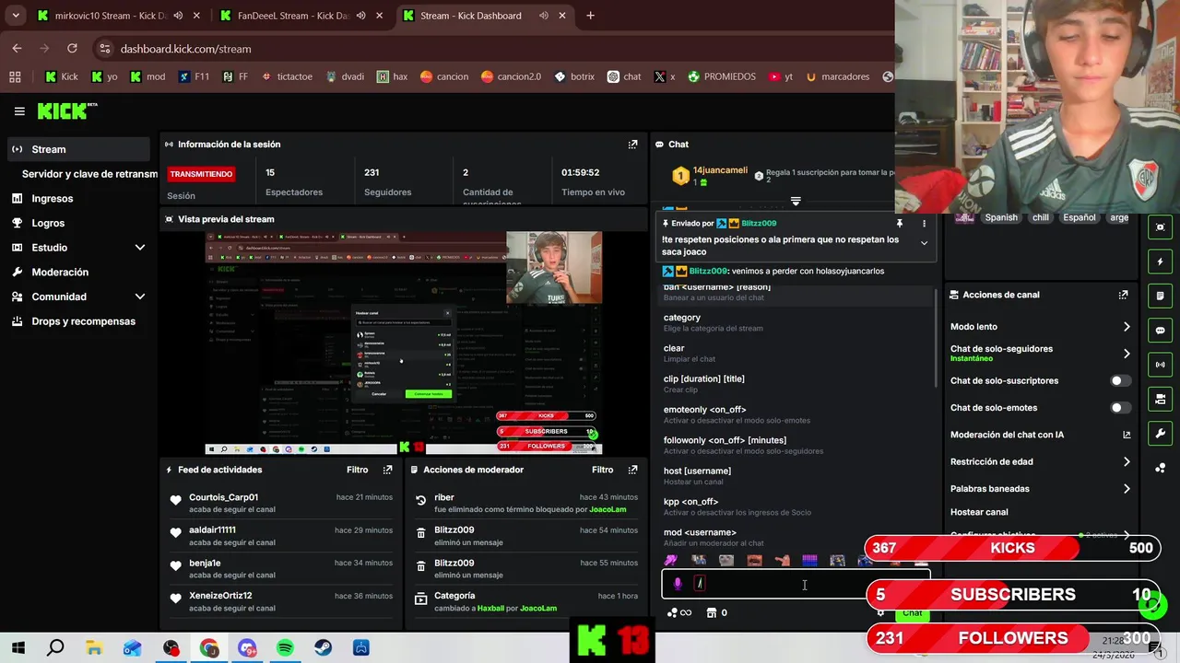Toggle Chat de solo-emotes switch
The image size is (1180, 663).
(1120, 408)
